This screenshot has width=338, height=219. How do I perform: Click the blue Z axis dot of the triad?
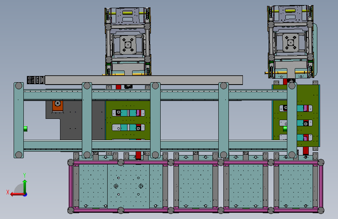tap(25, 195)
